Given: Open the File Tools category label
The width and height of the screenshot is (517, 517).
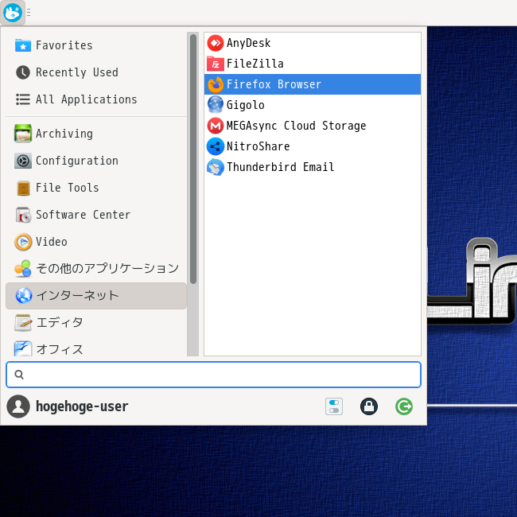Looking at the screenshot, I should pyautogui.click(x=68, y=188).
